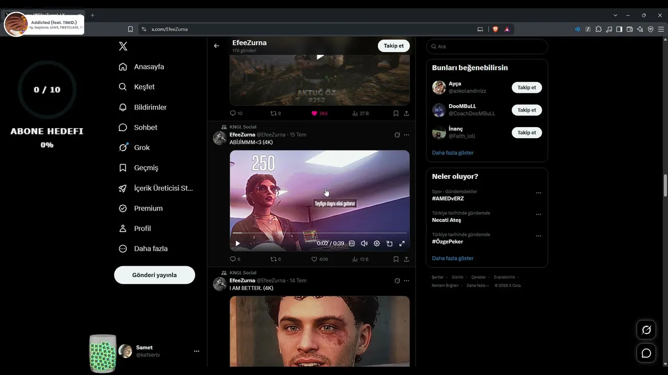The image size is (668, 375).
Task: Seek on the ABİJİMMM video progress bar
Action: pos(319,233)
